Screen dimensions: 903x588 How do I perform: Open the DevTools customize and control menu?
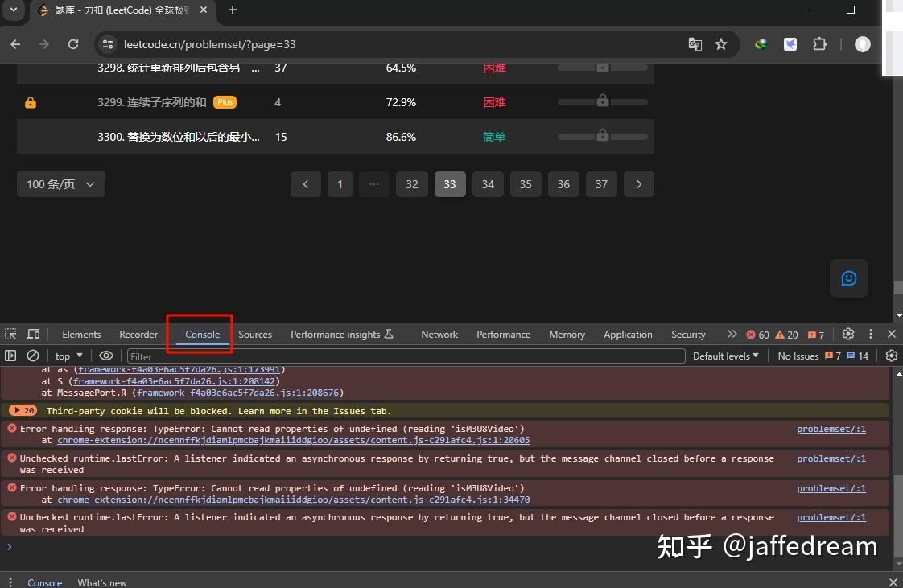tap(871, 334)
